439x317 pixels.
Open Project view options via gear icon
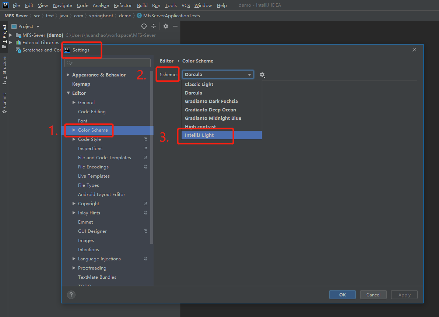pos(165,26)
